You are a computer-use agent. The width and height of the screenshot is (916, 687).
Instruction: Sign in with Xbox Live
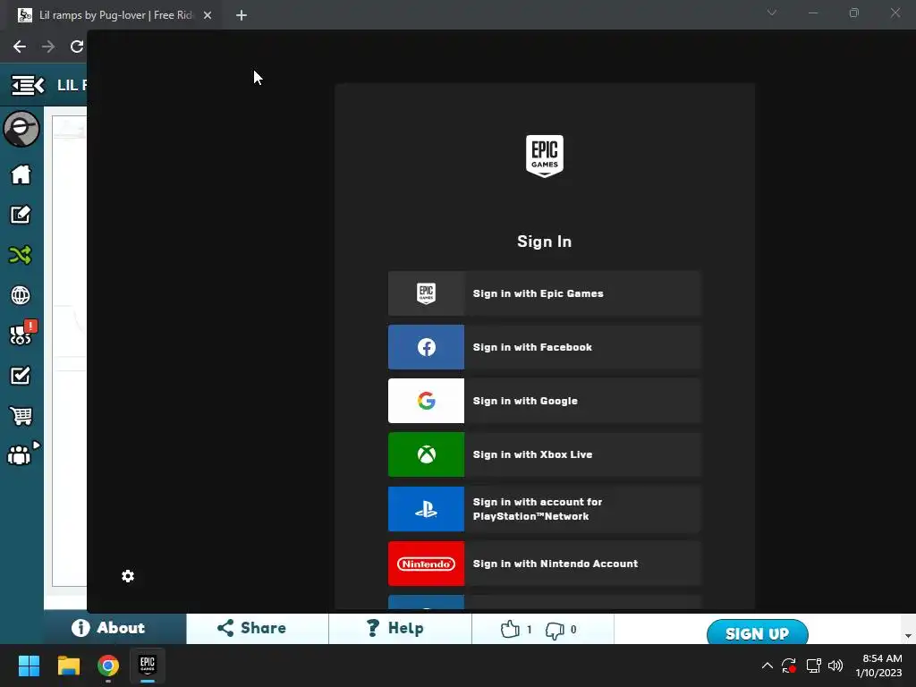[544, 454]
